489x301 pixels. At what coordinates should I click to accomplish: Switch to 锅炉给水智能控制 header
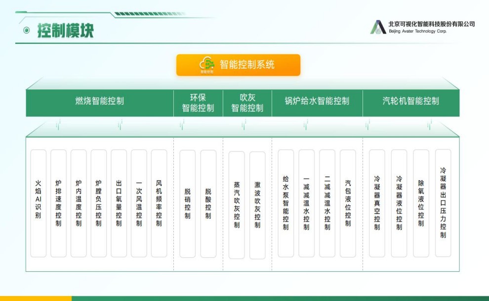tap(317, 101)
